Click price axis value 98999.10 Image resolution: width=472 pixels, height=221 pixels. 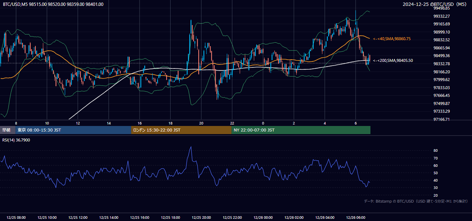(x=441, y=32)
